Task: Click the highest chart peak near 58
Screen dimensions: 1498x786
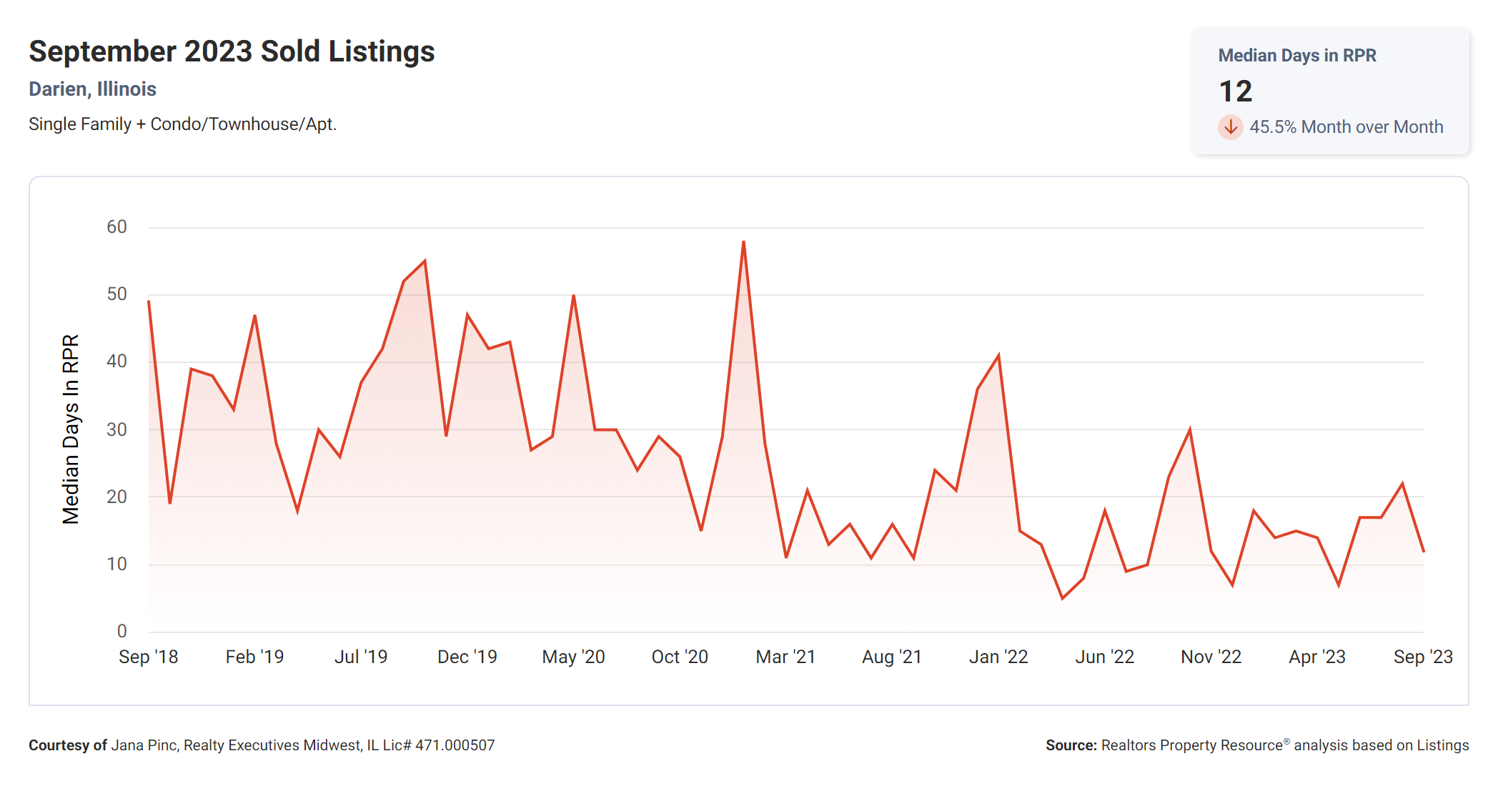Action: tap(743, 243)
